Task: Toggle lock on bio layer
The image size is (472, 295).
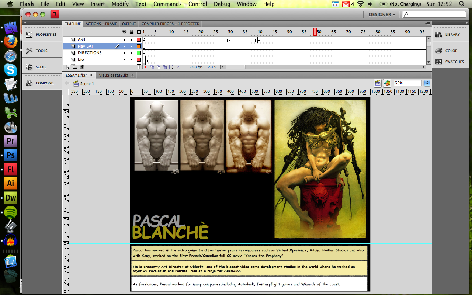Action: click(131, 60)
